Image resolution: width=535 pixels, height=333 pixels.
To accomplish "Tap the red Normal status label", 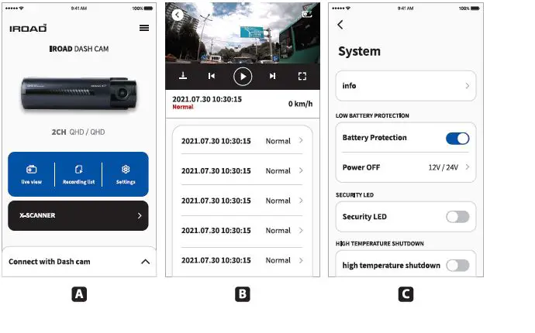I will (x=183, y=107).
